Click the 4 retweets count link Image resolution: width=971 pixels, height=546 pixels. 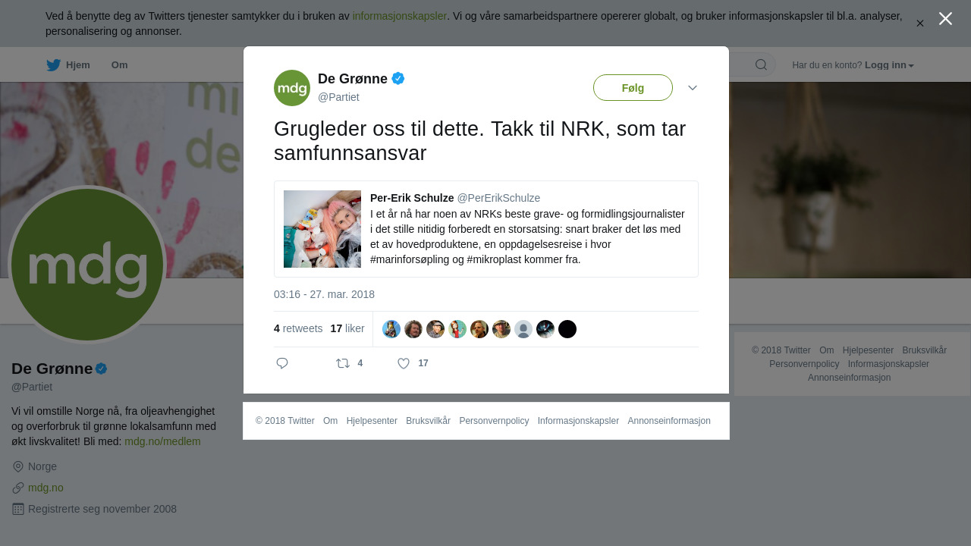pos(298,328)
